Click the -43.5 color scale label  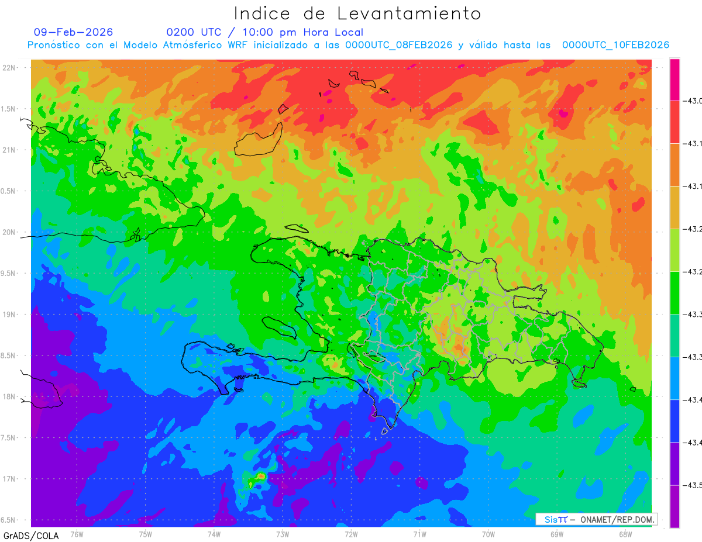[692, 485]
